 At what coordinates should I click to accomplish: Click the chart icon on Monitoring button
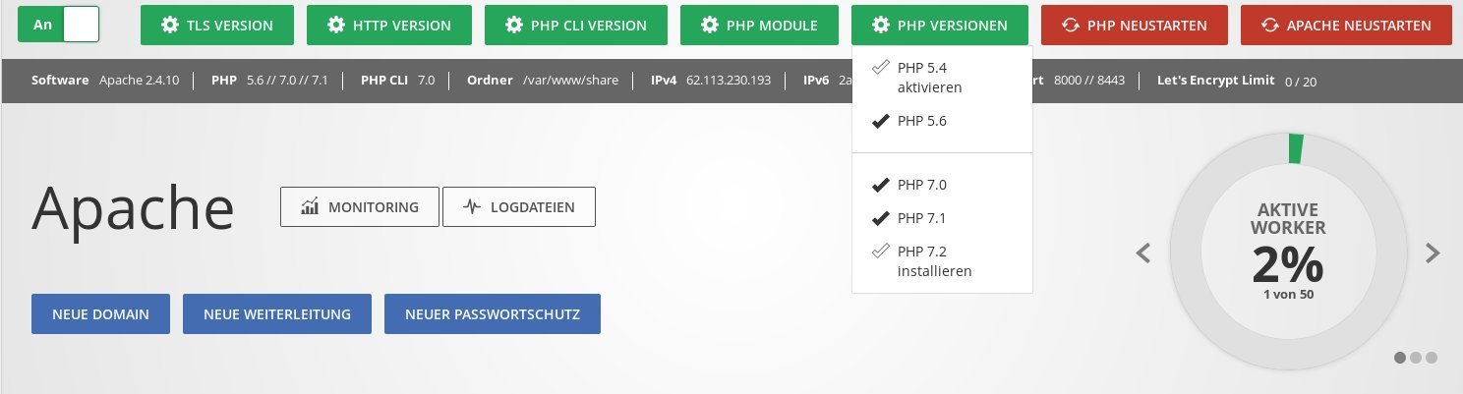click(x=311, y=206)
